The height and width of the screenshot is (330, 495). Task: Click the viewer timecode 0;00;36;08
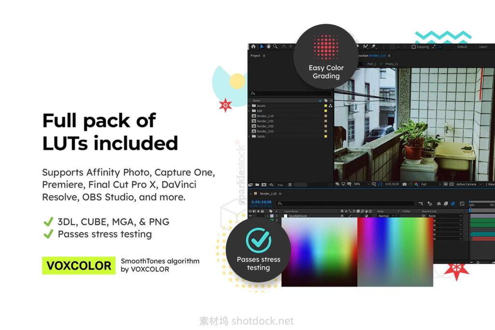(x=392, y=184)
